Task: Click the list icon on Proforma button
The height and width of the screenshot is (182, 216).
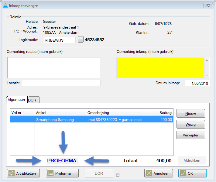Action: 50,173
